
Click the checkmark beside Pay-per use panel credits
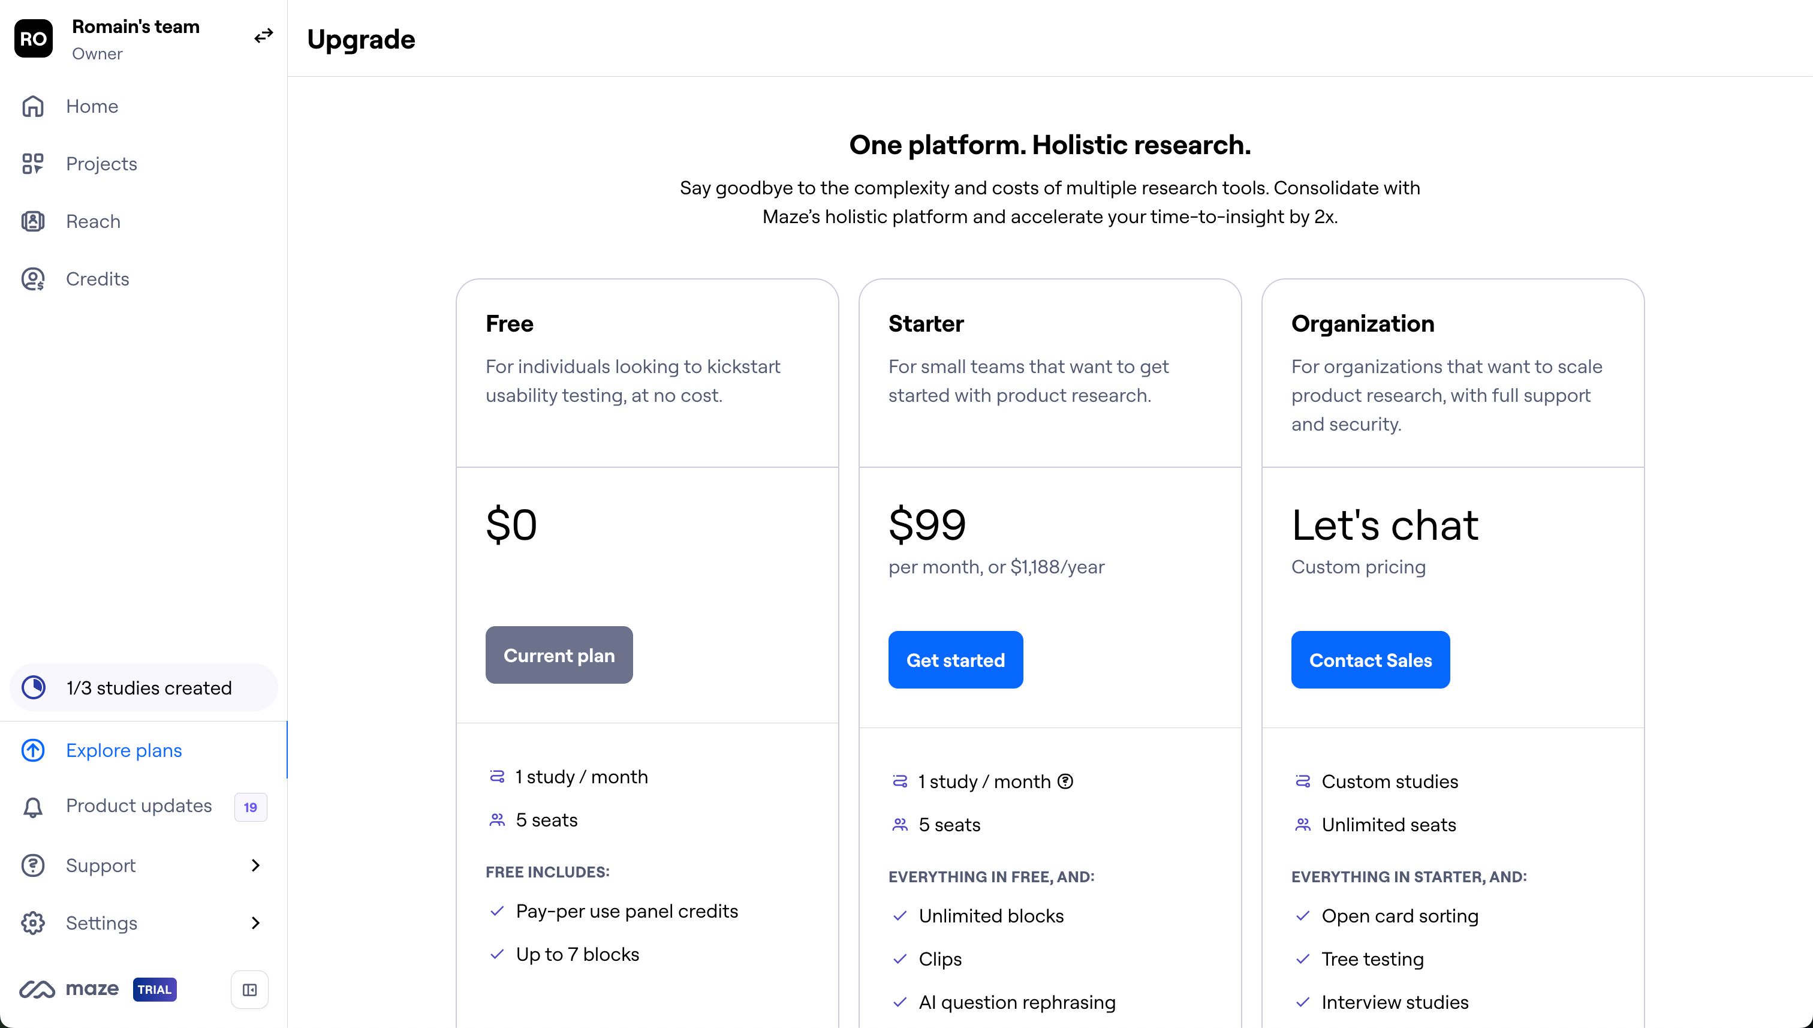point(497,911)
